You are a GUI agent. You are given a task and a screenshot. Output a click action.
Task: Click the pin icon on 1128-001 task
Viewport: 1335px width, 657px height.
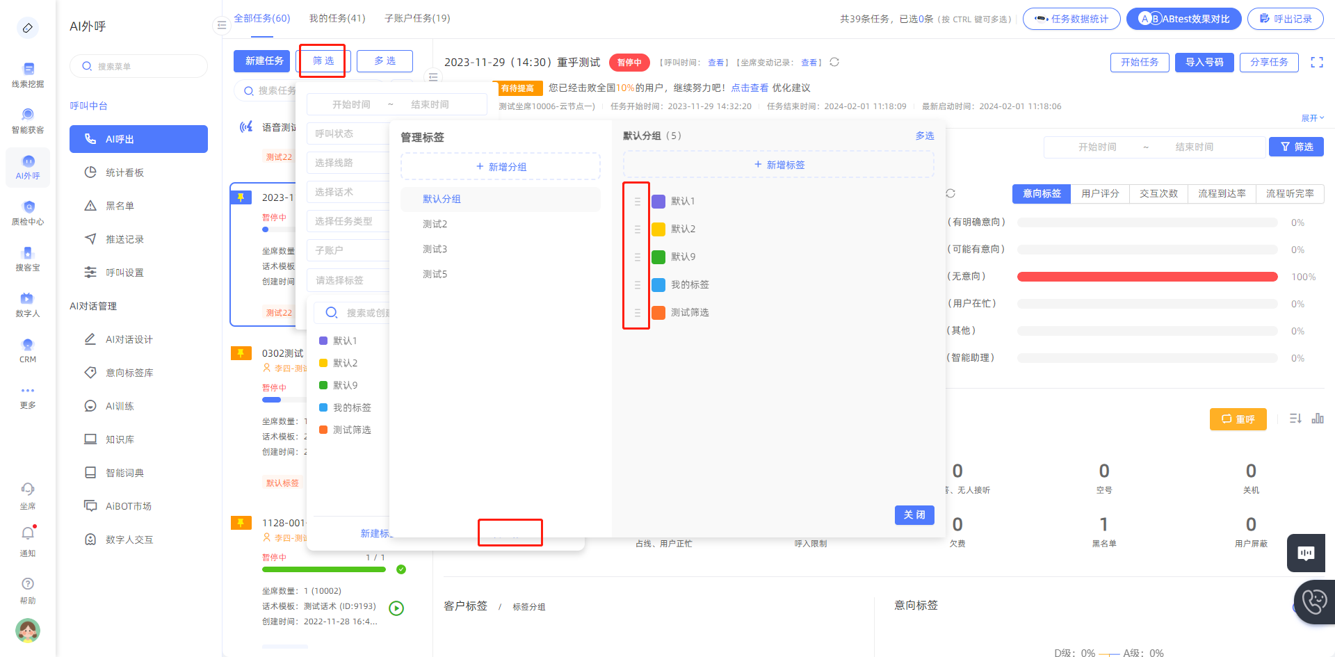tap(241, 523)
